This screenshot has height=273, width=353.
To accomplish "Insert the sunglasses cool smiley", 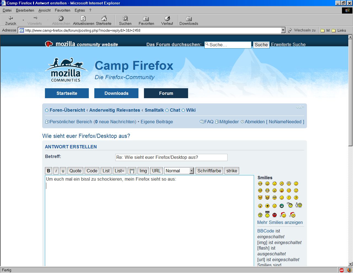I will click(x=260, y=191).
